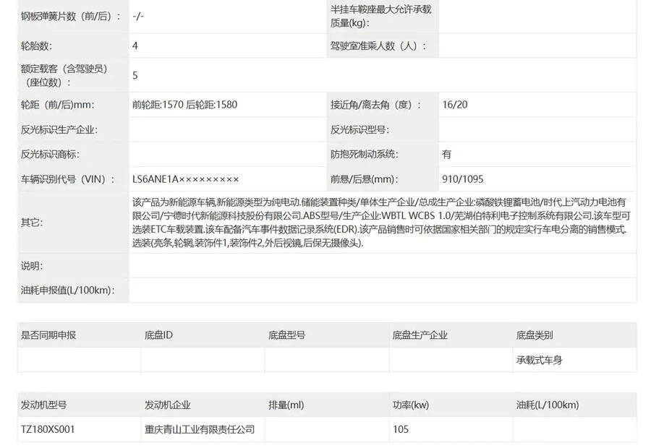The width and height of the screenshot is (651, 448).
Task: Select the 底盘型号 column header
Action: point(287,335)
